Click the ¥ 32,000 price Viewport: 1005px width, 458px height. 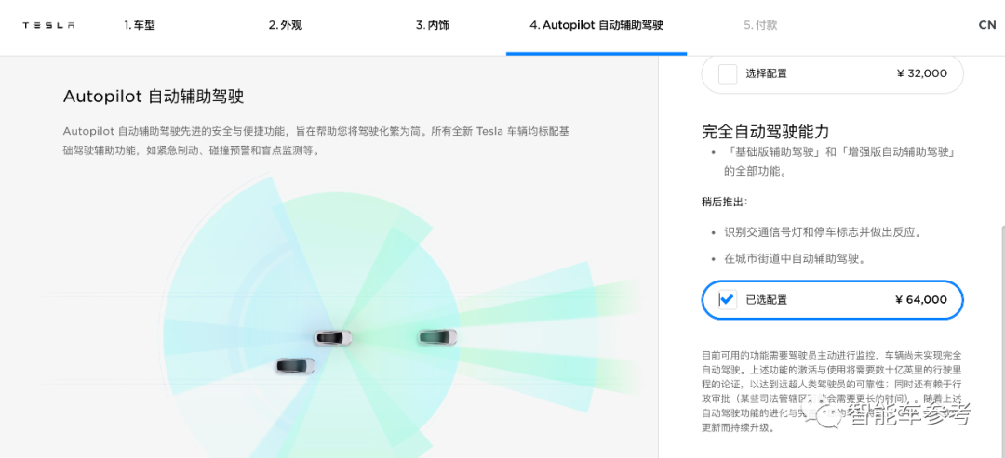921,73
